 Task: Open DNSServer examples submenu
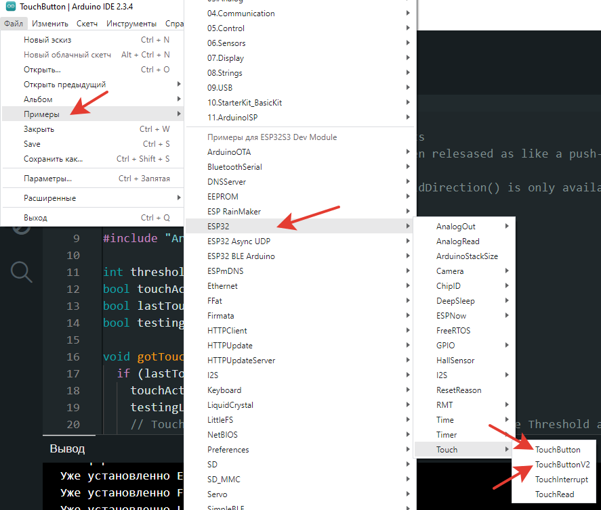pos(299,182)
